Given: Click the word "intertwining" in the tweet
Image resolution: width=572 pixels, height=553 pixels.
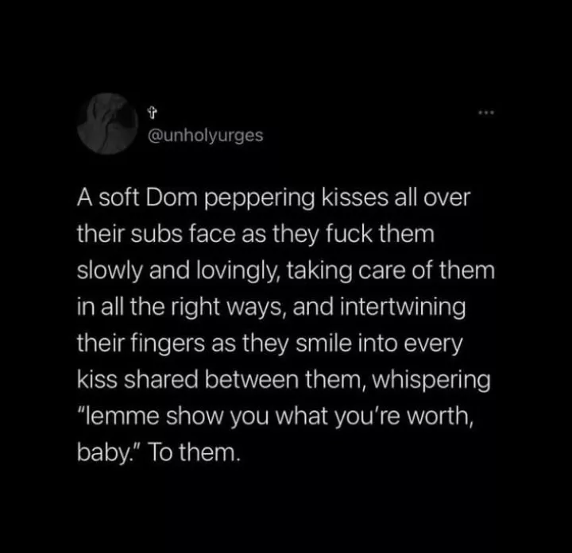Looking at the screenshot, I should pyautogui.click(x=403, y=307).
